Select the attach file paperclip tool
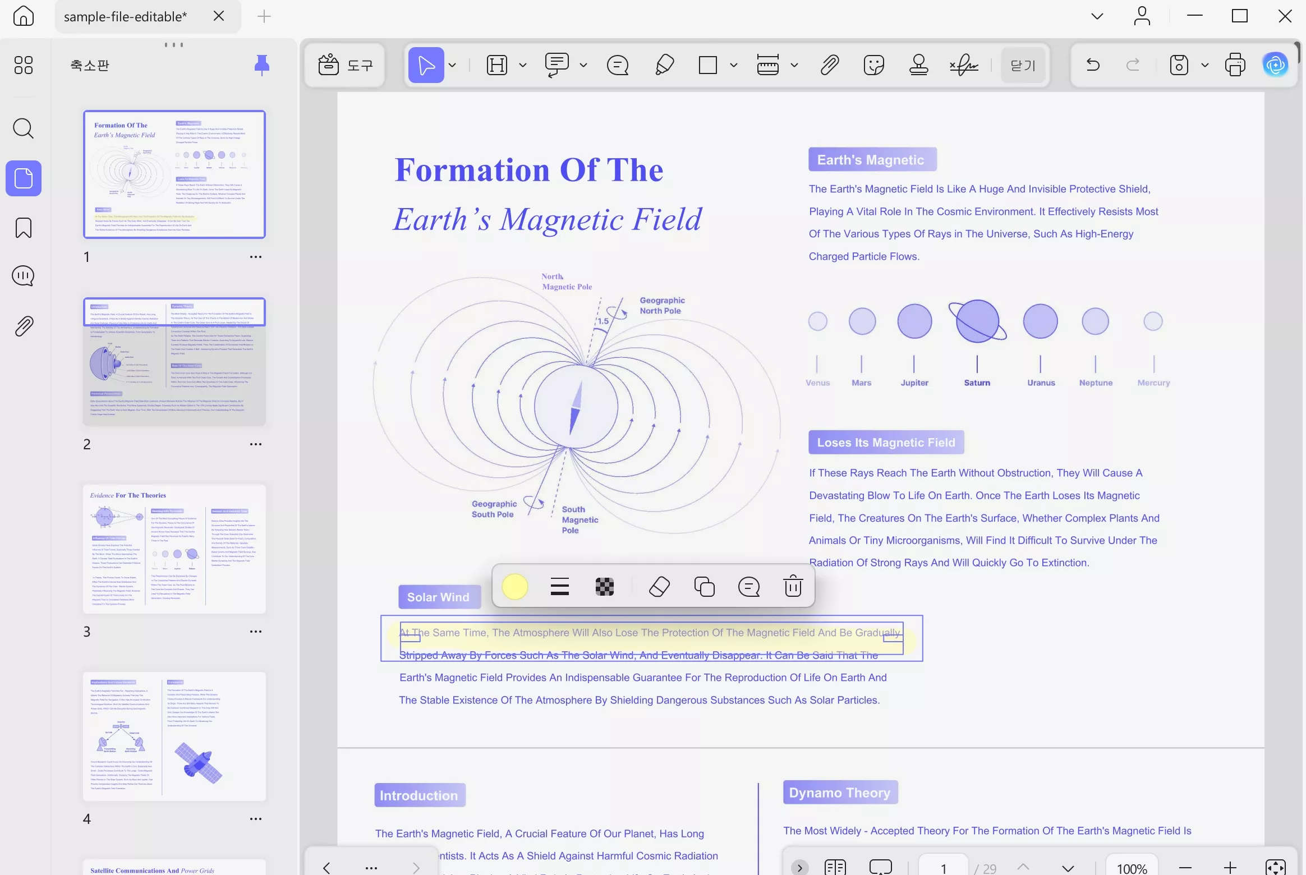1306x875 pixels. click(829, 65)
